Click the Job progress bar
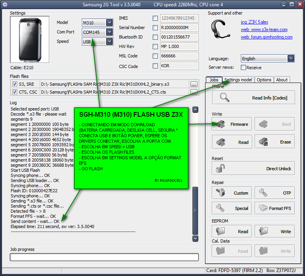Image resolution: width=305 pixels, height=276 pixels. click(x=104, y=257)
